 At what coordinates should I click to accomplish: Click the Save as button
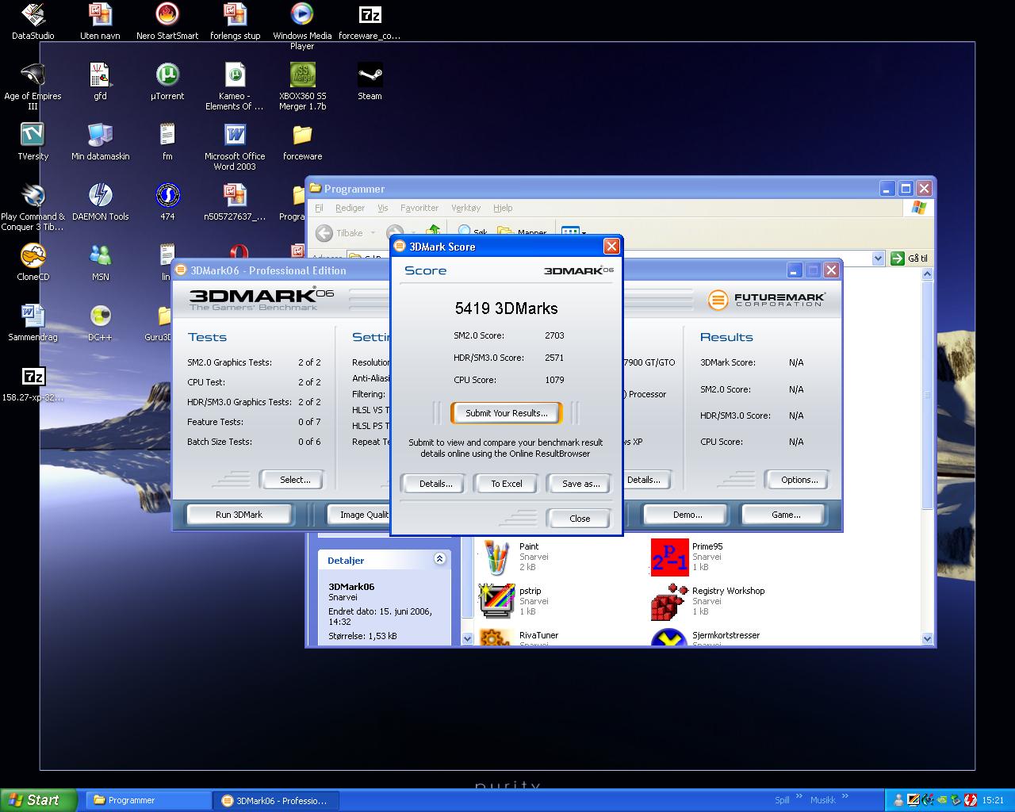[580, 484]
